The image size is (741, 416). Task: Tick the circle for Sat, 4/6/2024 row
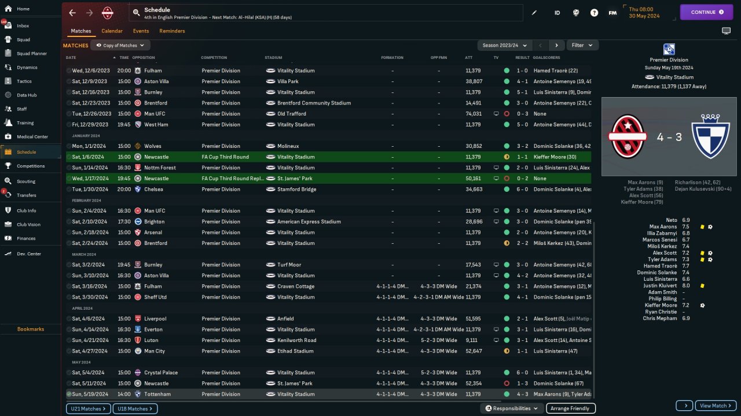point(69,318)
